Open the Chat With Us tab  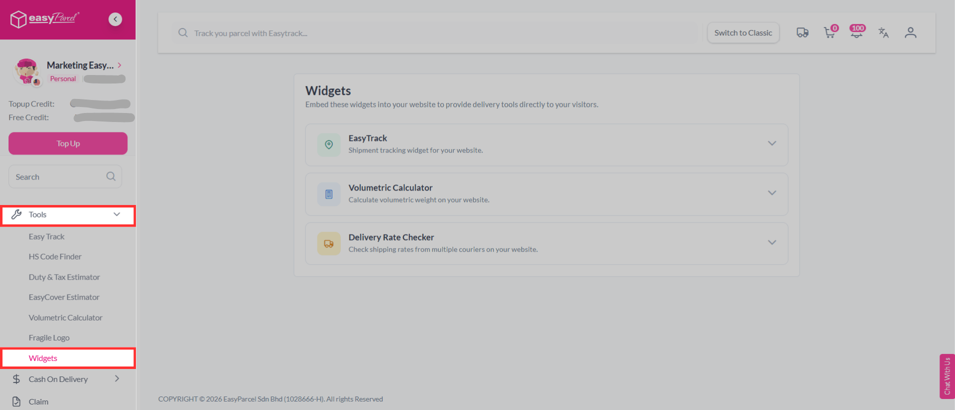947,376
